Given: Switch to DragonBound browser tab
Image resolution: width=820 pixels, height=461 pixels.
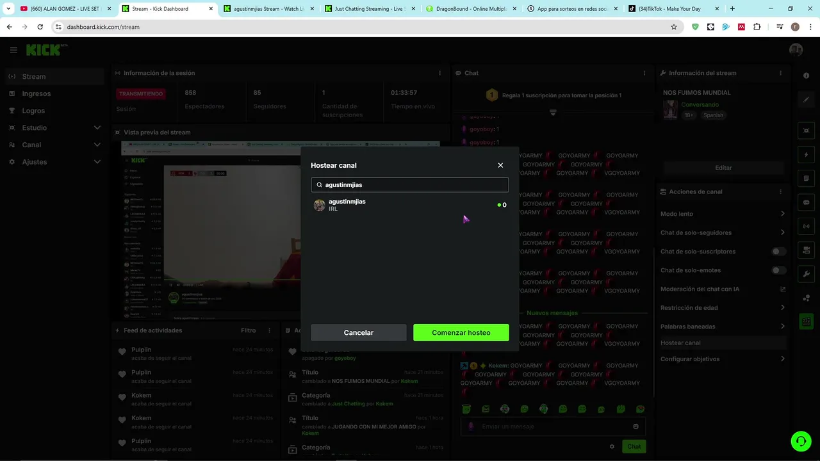Looking at the screenshot, I should tap(471, 9).
